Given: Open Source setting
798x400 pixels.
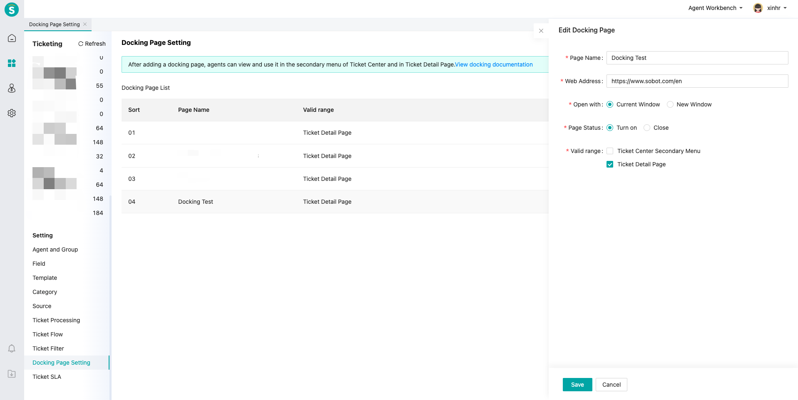Looking at the screenshot, I should [42, 306].
